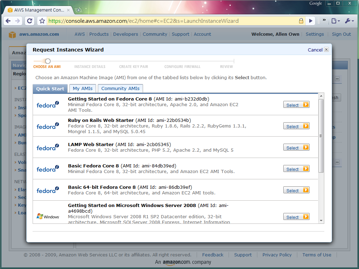Click Cancel link in the wizard header
The height and width of the screenshot is (269, 359).
tap(315, 50)
